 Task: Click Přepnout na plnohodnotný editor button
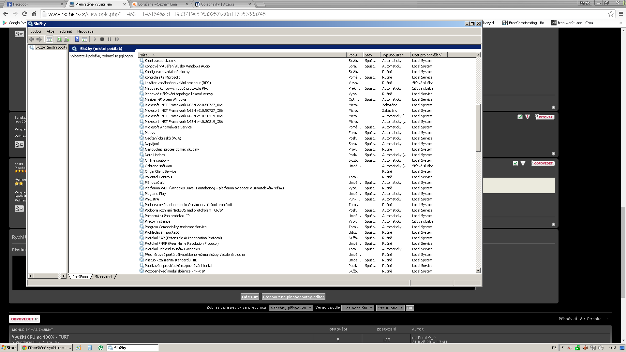293,297
